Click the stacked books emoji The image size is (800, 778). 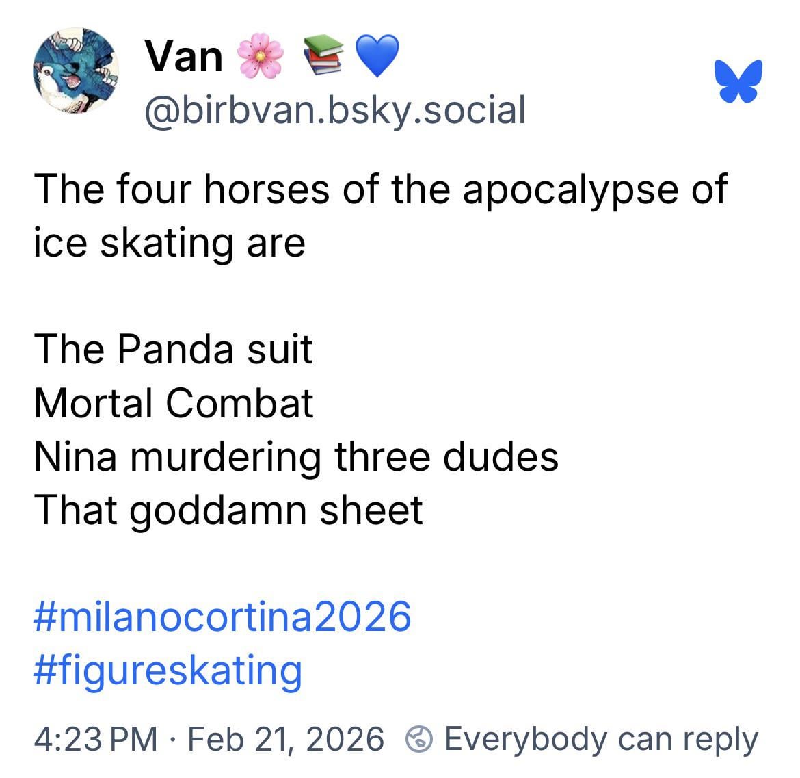pyautogui.click(x=321, y=57)
